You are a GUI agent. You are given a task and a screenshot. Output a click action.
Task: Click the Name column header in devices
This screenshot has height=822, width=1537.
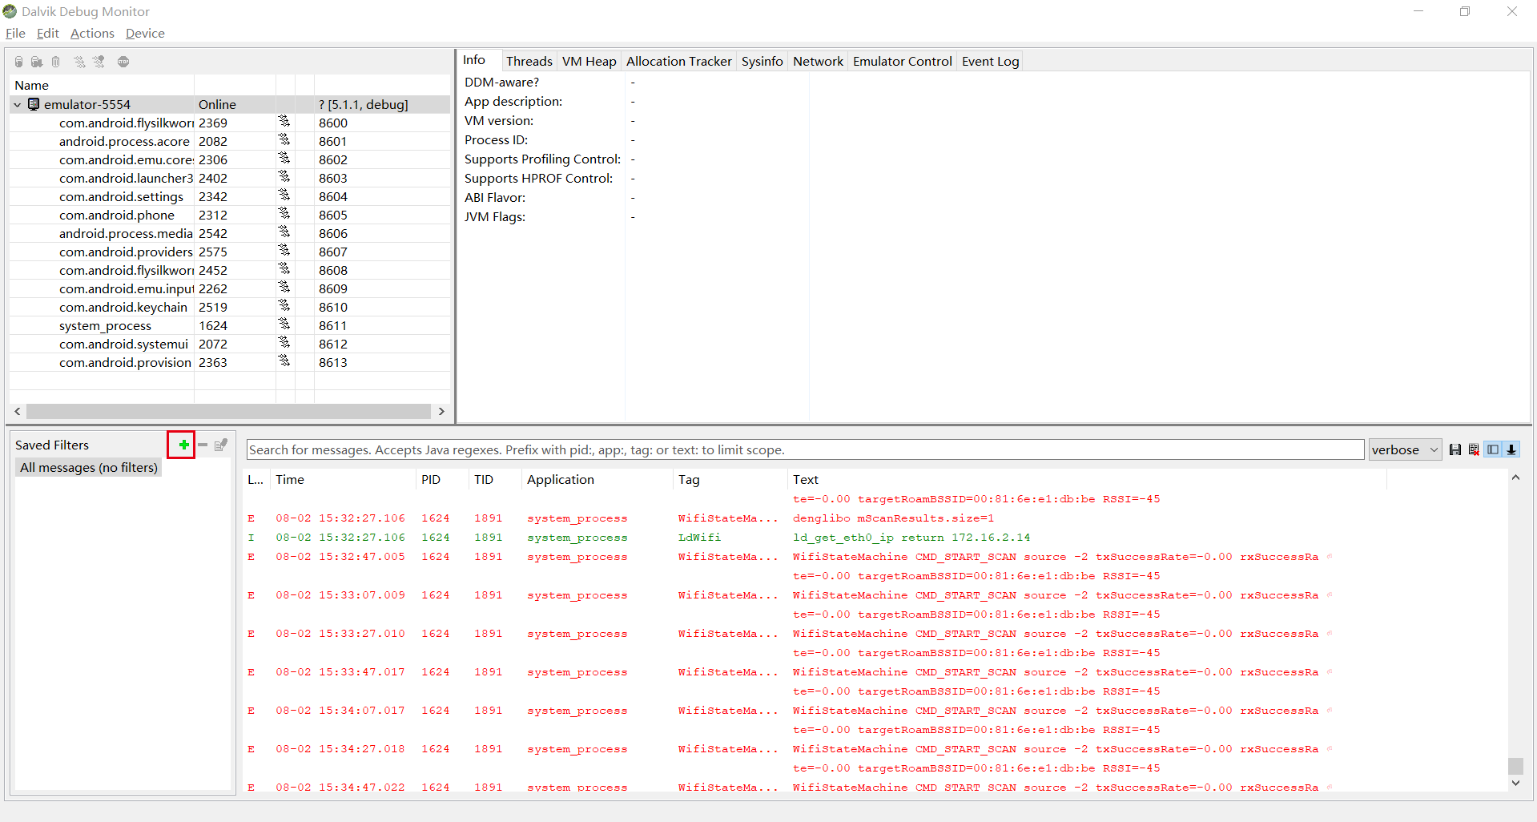point(102,85)
